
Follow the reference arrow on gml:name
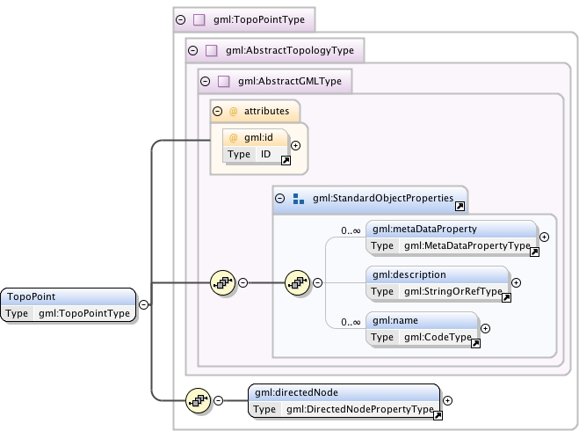[475, 343]
